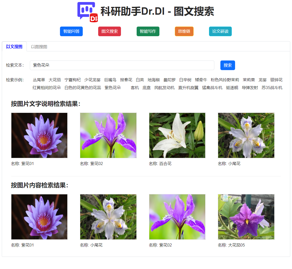Click the page title 科研助手Dr.DI - 图文搜索
Image resolution: width=292 pixels, height=269 pixels.
(157, 11)
